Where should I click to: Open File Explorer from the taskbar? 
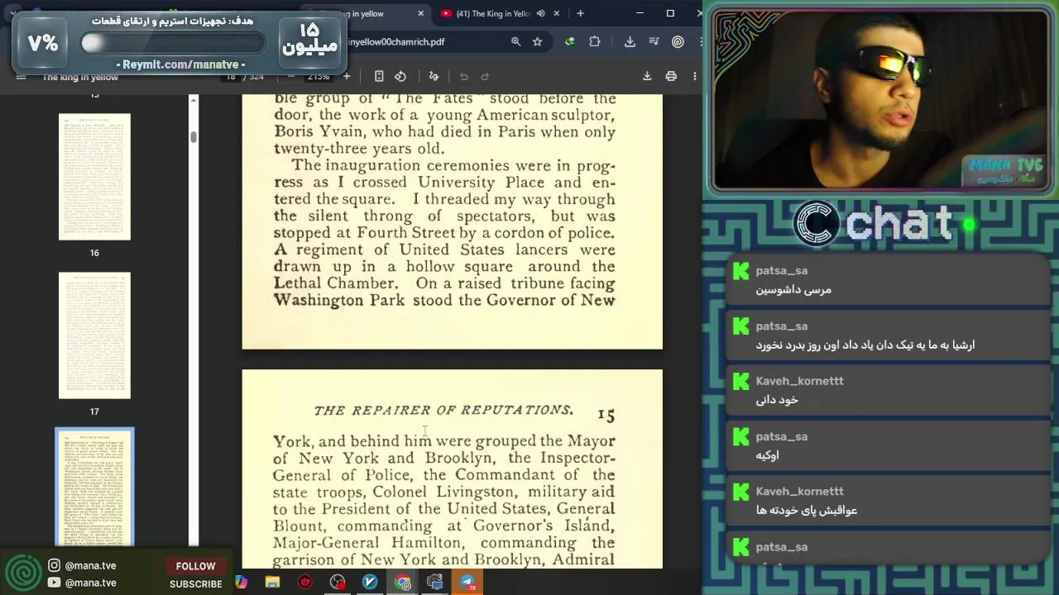point(272,583)
